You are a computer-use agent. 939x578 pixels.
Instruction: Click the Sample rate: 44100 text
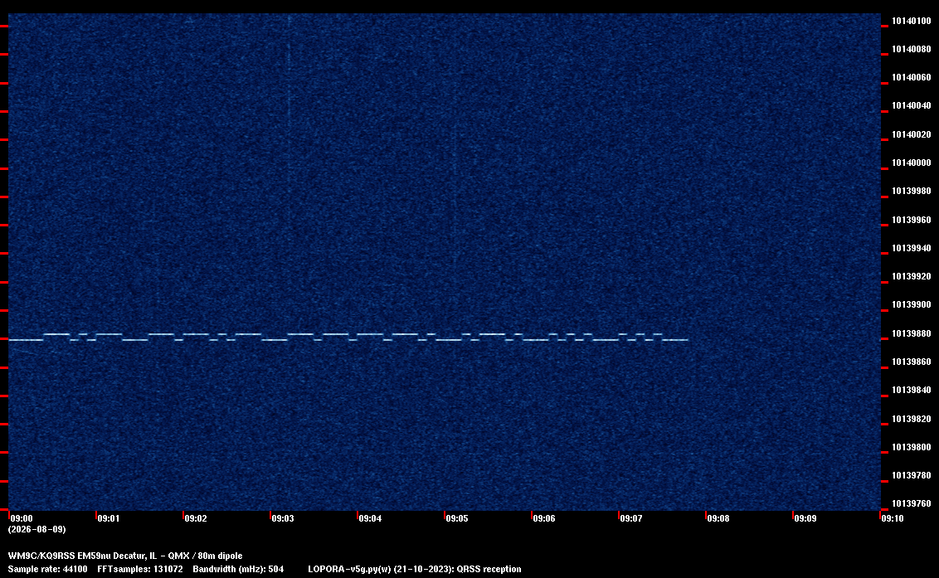[x=47, y=569]
